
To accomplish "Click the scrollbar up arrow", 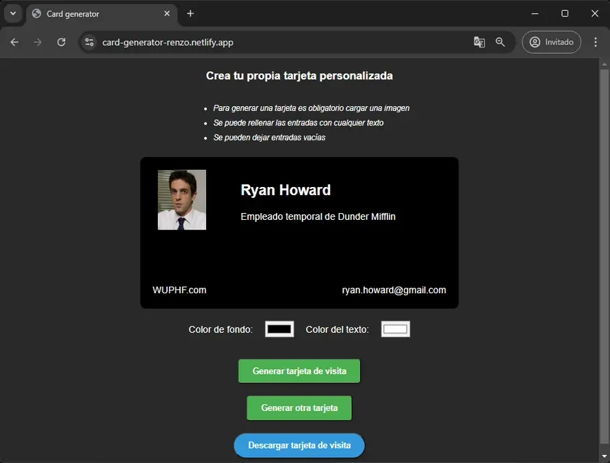I will (604, 64).
